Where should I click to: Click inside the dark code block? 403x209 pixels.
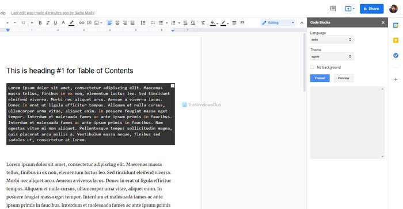click(90, 114)
